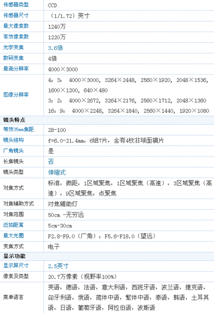Click the 传感器尺寸 label link
This screenshot has height=313, width=214.
tap(16, 15)
